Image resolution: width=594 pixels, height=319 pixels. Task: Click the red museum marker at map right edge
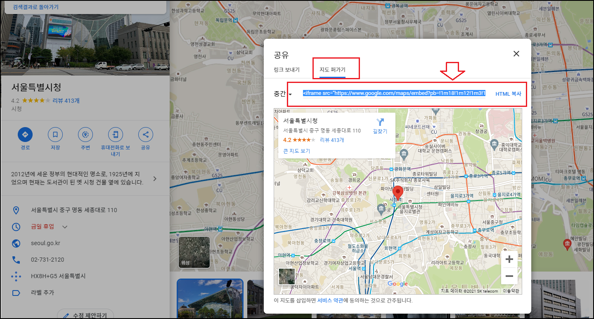point(568,244)
